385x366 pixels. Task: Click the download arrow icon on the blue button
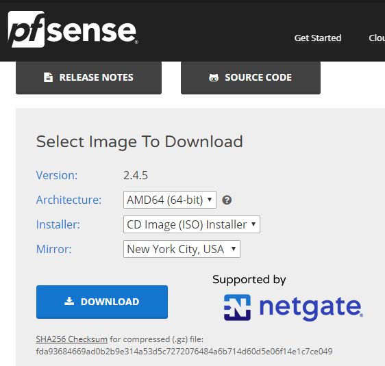coord(69,301)
